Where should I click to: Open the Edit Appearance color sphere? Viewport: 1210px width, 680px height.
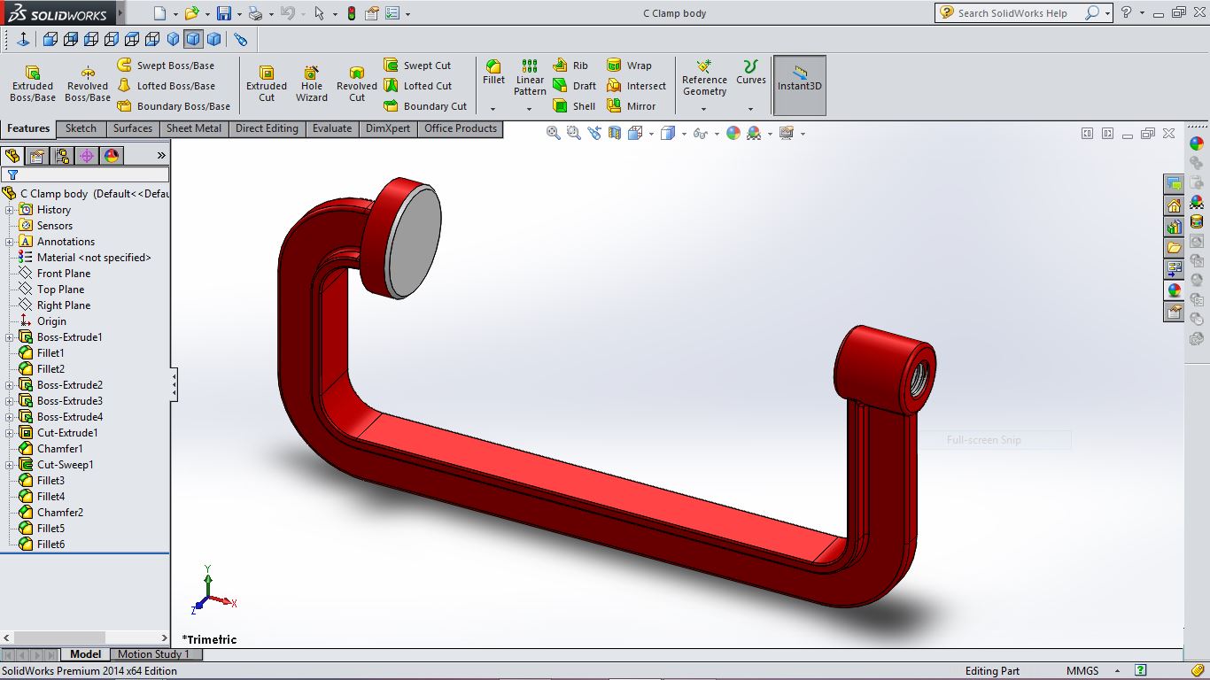click(x=733, y=133)
